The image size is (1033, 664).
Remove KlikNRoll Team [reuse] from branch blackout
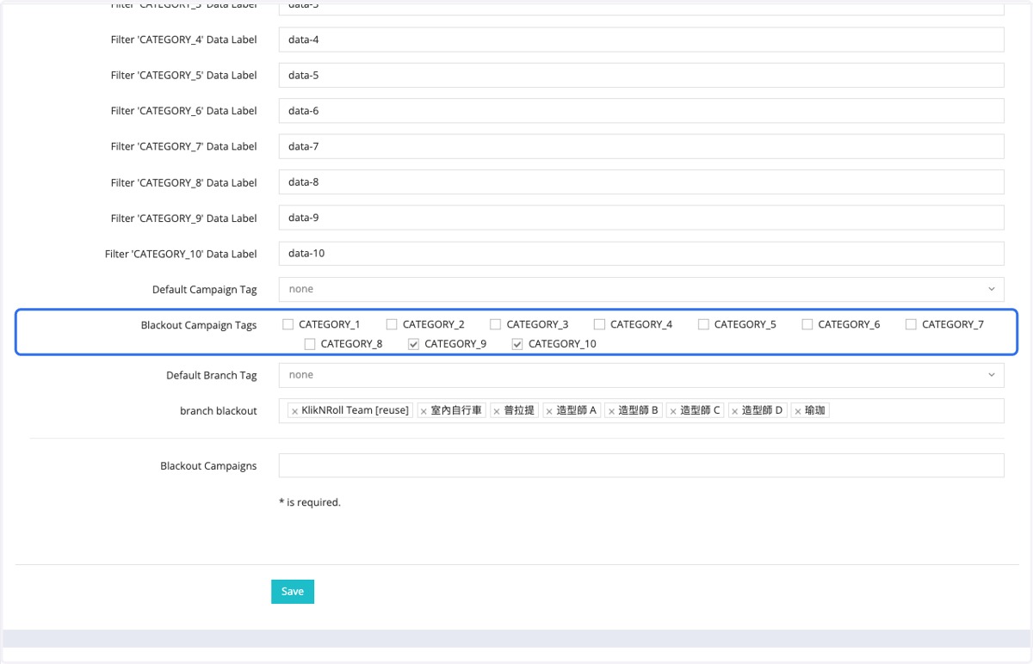(294, 411)
